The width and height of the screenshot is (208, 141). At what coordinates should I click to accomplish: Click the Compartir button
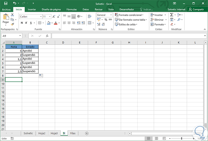coord(196,9)
